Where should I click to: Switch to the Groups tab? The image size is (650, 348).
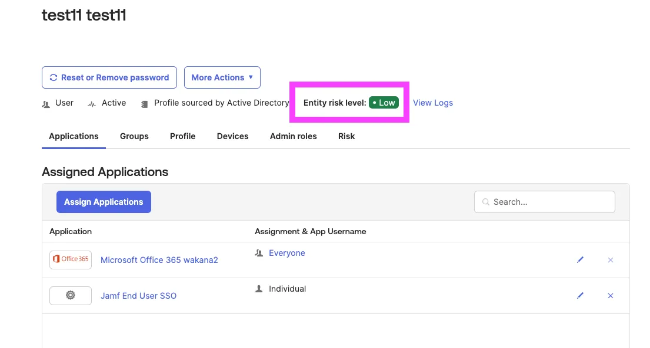coord(134,136)
